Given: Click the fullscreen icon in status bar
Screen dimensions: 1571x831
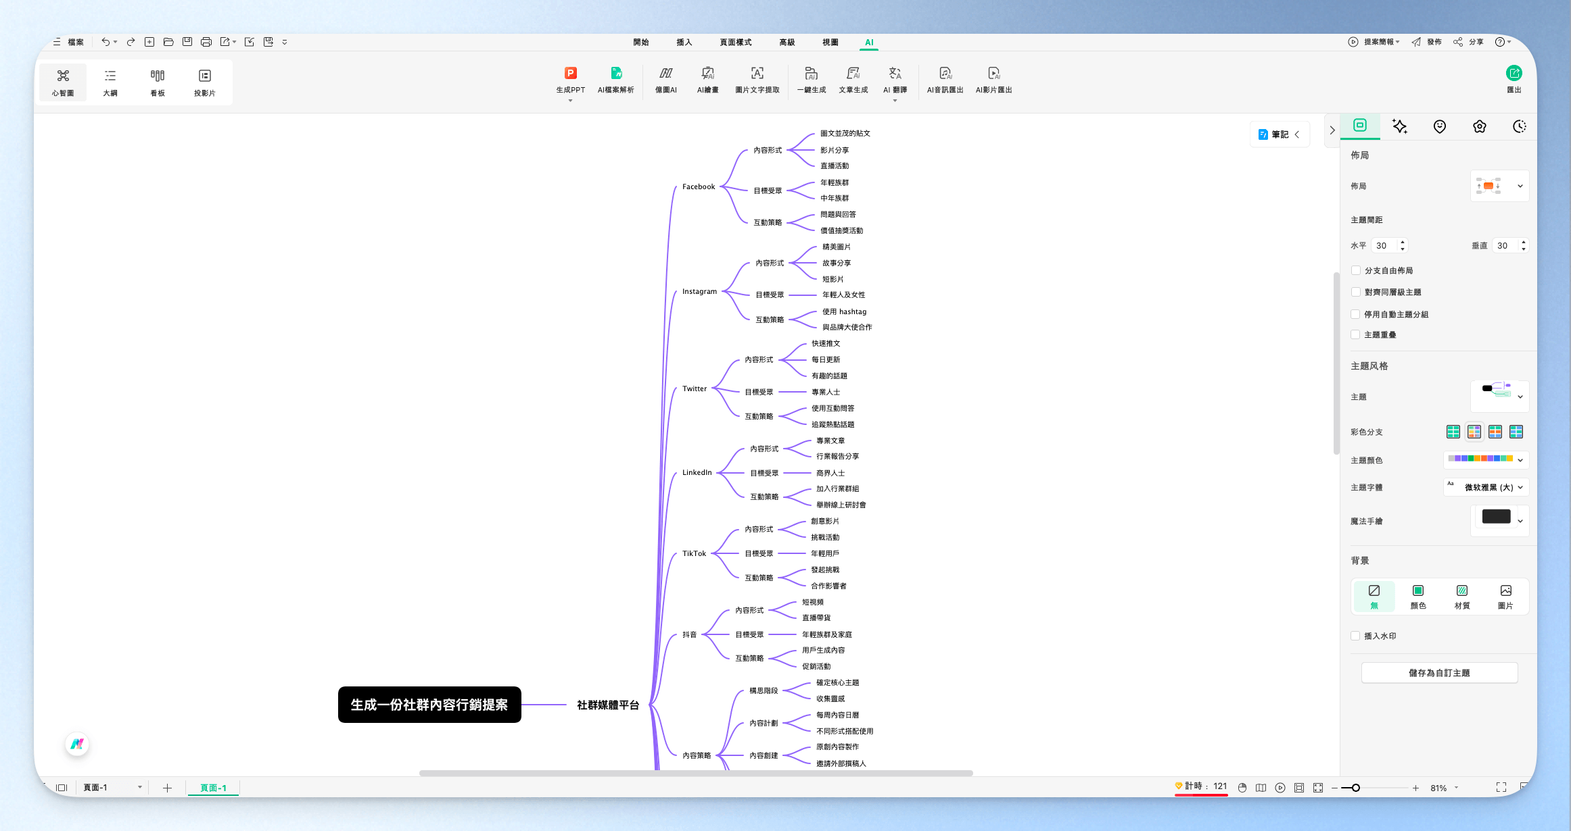Looking at the screenshot, I should [1501, 787].
